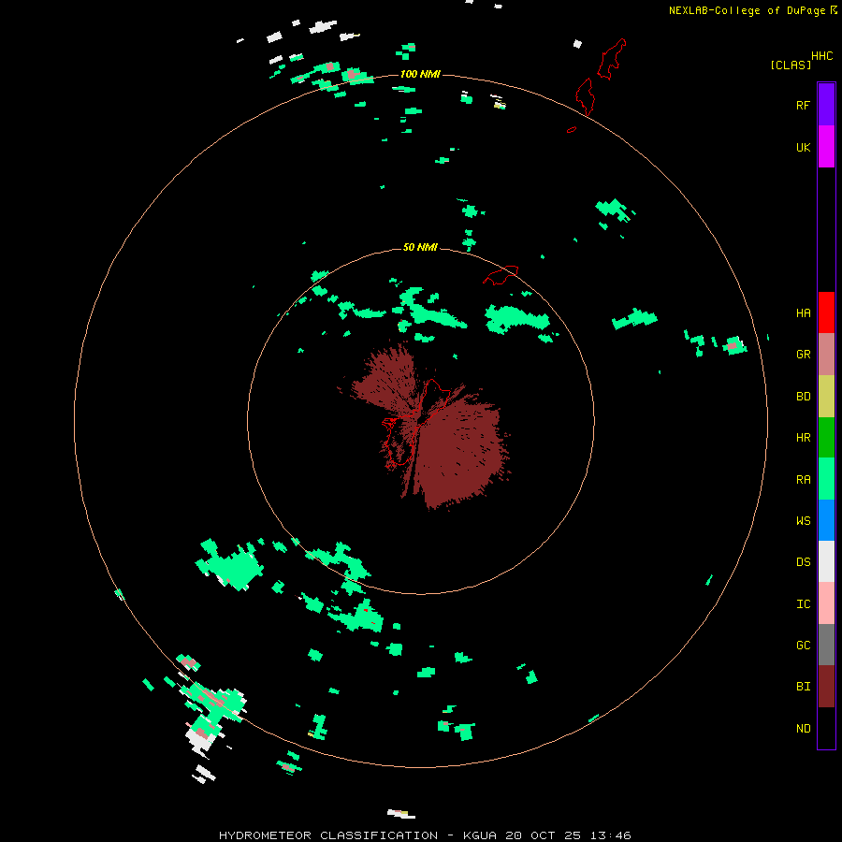Viewport: 842px width, 842px height.
Task: Click the HR legend label
Action: pos(803,437)
